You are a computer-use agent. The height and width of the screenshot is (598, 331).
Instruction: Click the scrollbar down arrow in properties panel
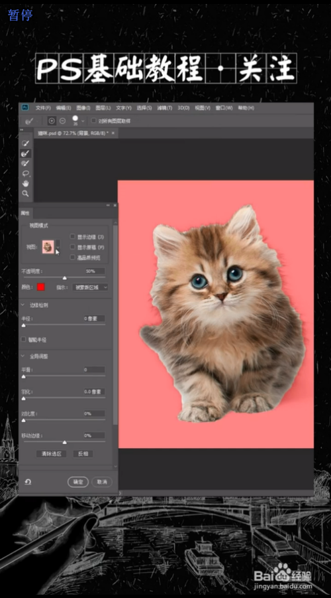(115, 466)
